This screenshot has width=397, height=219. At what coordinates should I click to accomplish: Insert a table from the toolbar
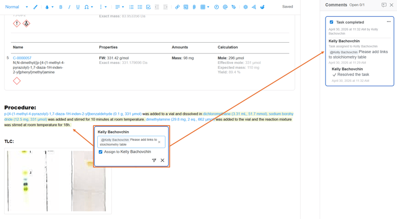pyautogui.click(x=203, y=7)
